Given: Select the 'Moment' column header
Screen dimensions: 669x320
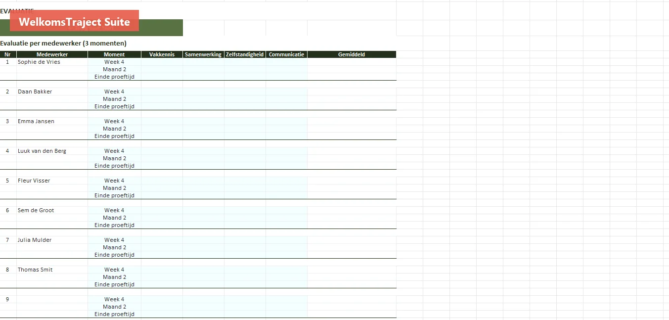Looking at the screenshot, I should click(114, 54).
